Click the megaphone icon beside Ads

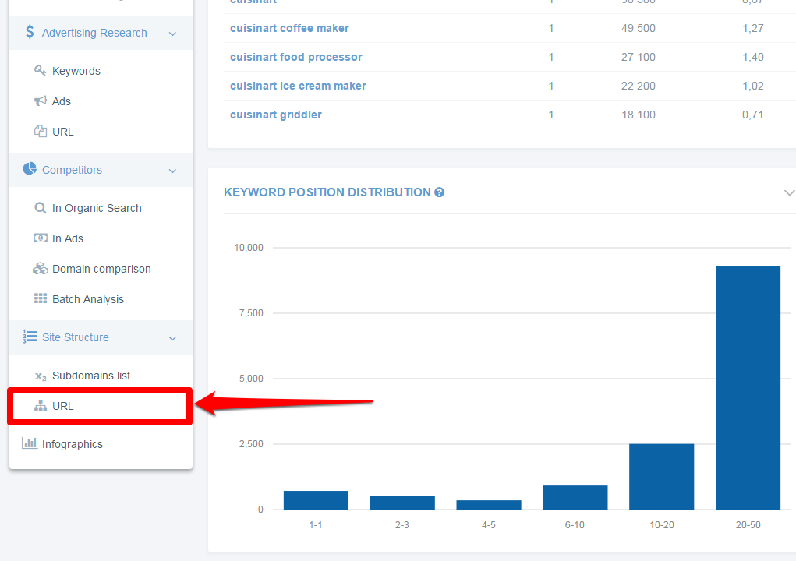(x=41, y=101)
